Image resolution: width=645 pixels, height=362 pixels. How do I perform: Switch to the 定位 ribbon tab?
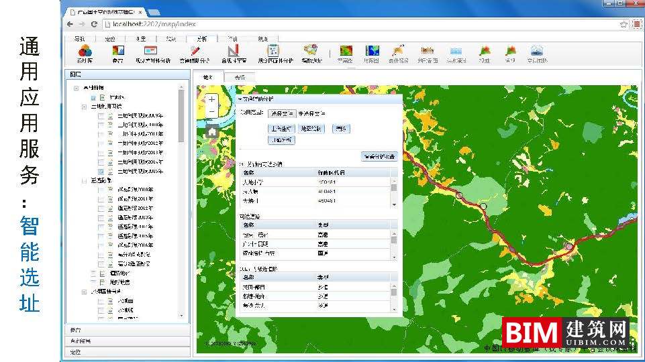[x=110, y=39]
